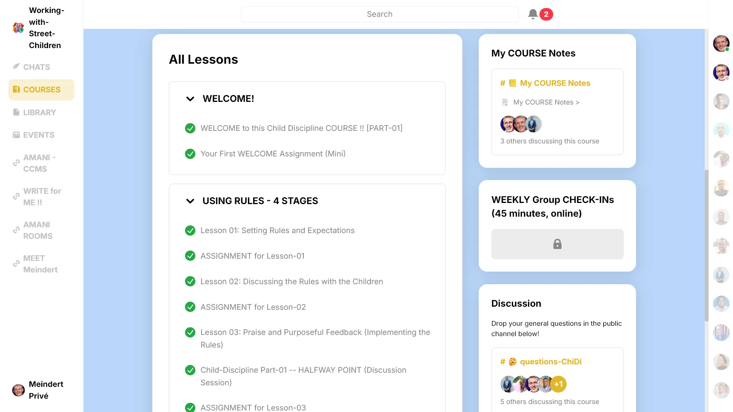Click checkmark beside Your First WELCOME Assignment
Viewport: 733px width, 412px height.
tap(190, 154)
